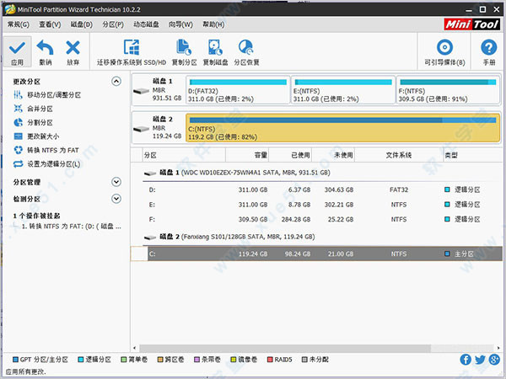Start the 分区恢复 partition recovery tool

point(246,51)
